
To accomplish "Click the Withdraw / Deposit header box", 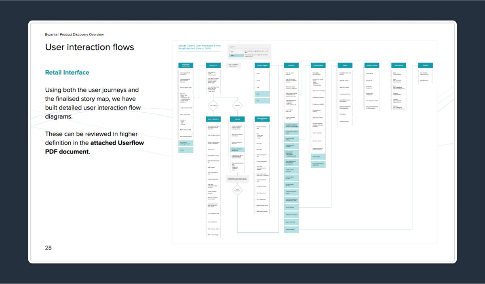I will (x=372, y=65).
